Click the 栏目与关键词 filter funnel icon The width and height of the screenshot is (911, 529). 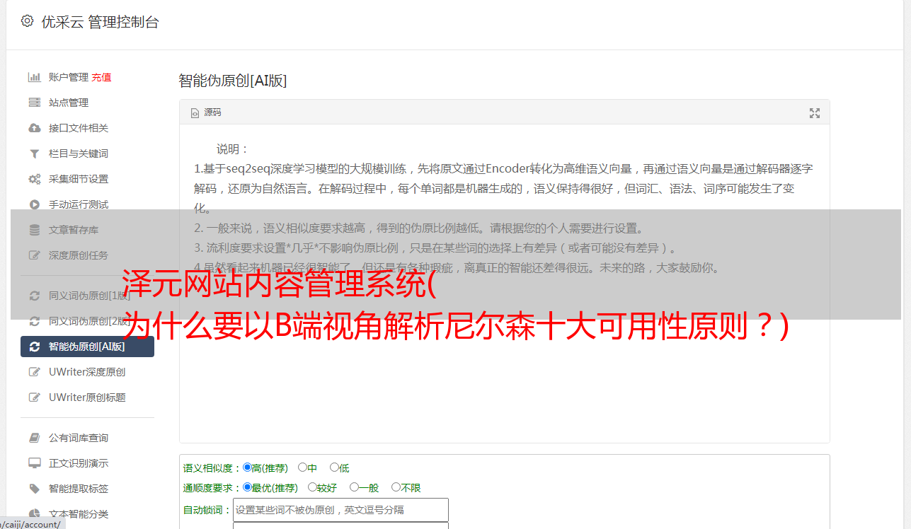(x=34, y=153)
